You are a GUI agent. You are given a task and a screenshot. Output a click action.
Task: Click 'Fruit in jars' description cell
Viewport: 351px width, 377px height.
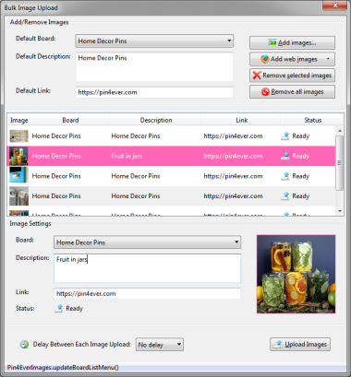click(x=127, y=156)
